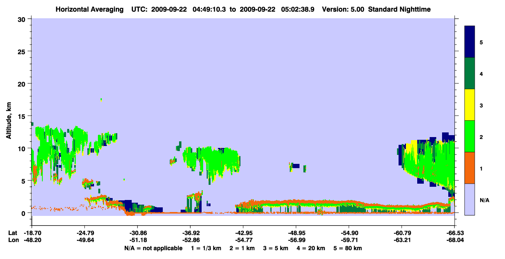Click the 'N/A' label beside the color bar
The image size is (505, 259).
tap(484, 200)
